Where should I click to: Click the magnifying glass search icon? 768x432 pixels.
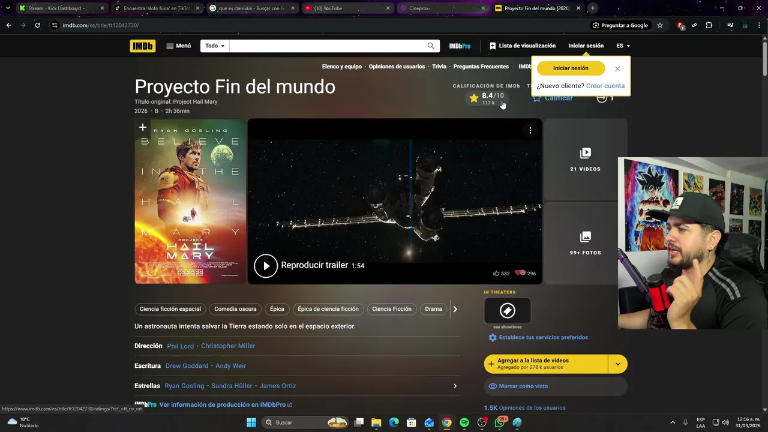click(431, 46)
